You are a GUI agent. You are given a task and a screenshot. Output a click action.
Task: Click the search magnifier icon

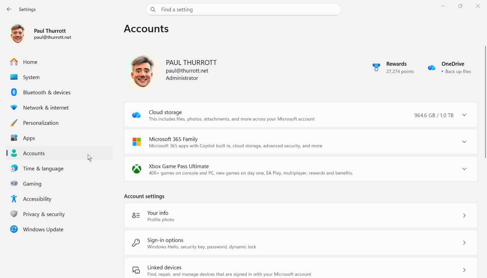click(x=153, y=10)
